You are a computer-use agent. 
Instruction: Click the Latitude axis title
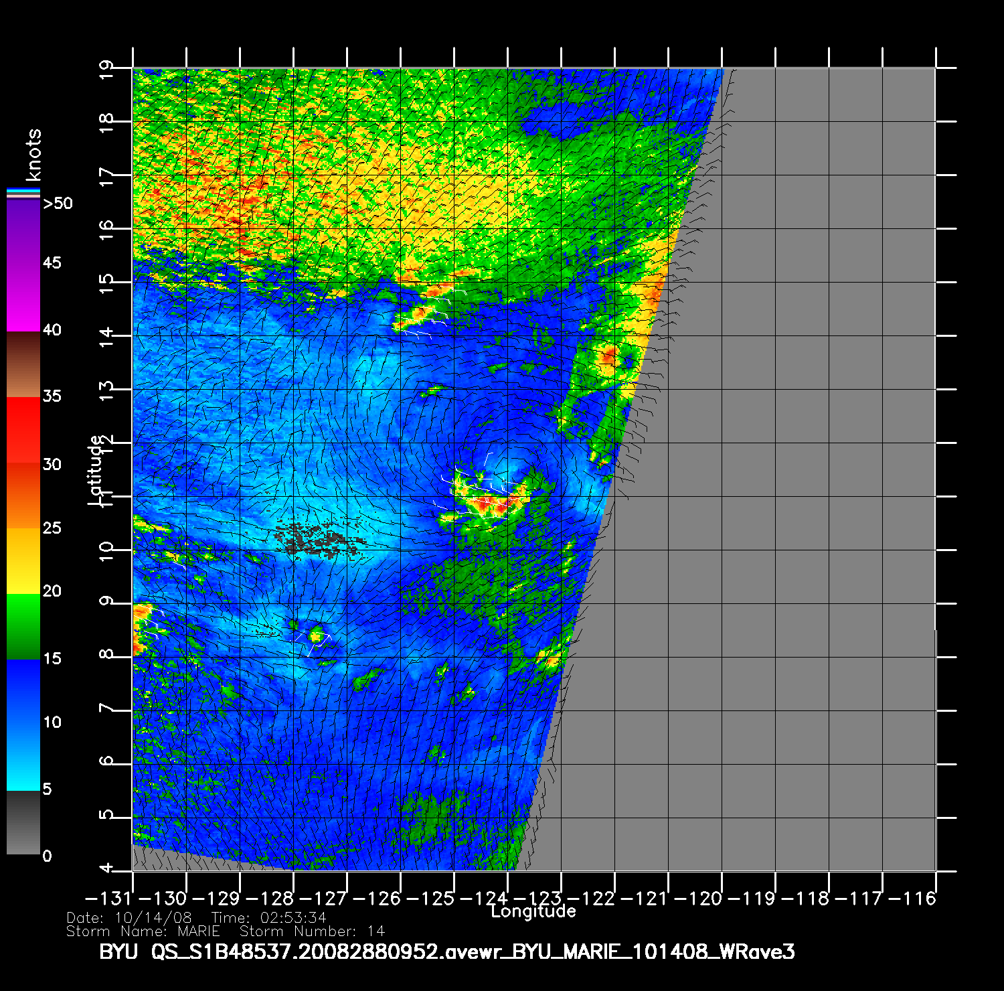click(96, 470)
